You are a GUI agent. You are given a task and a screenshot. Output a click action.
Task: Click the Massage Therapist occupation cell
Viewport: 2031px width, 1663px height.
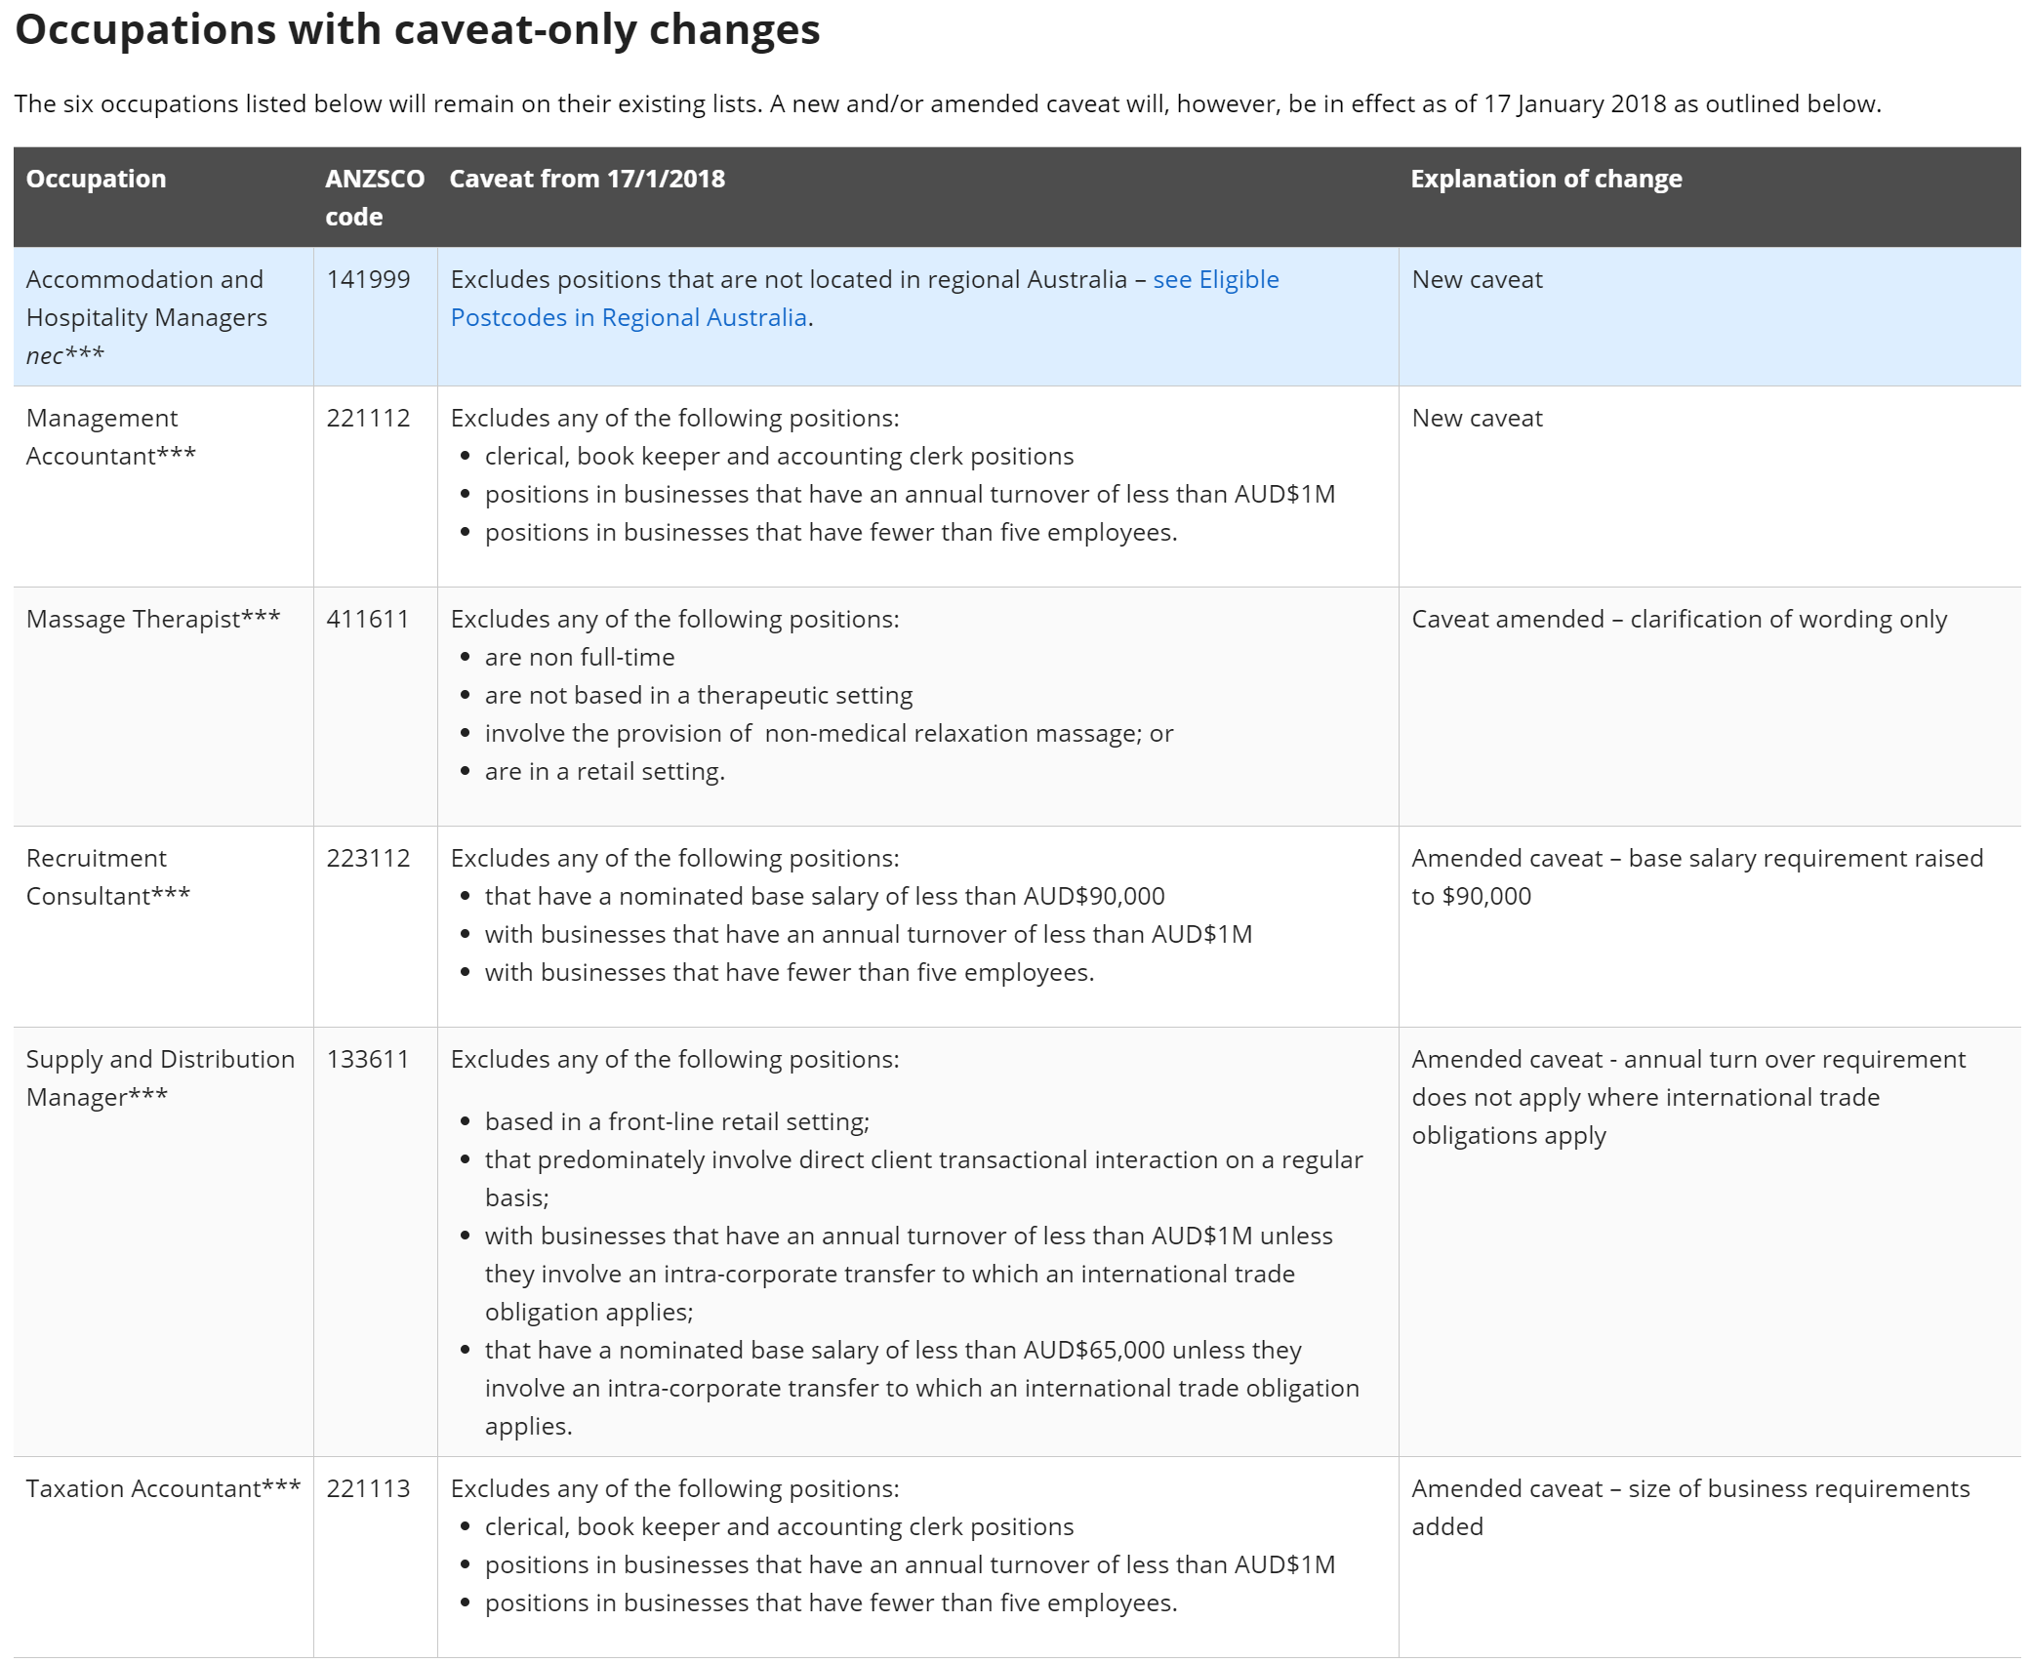(153, 620)
